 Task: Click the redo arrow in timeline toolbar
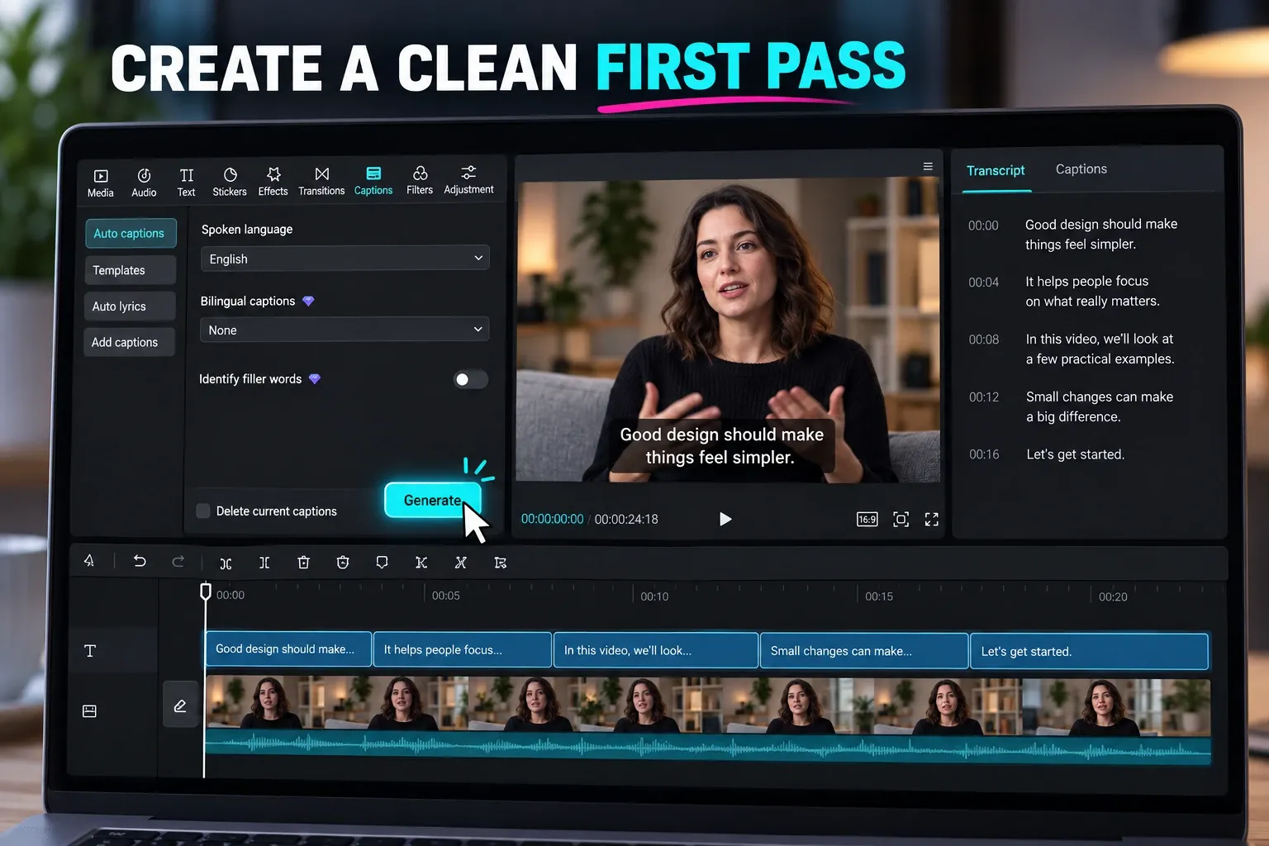pyautogui.click(x=178, y=562)
